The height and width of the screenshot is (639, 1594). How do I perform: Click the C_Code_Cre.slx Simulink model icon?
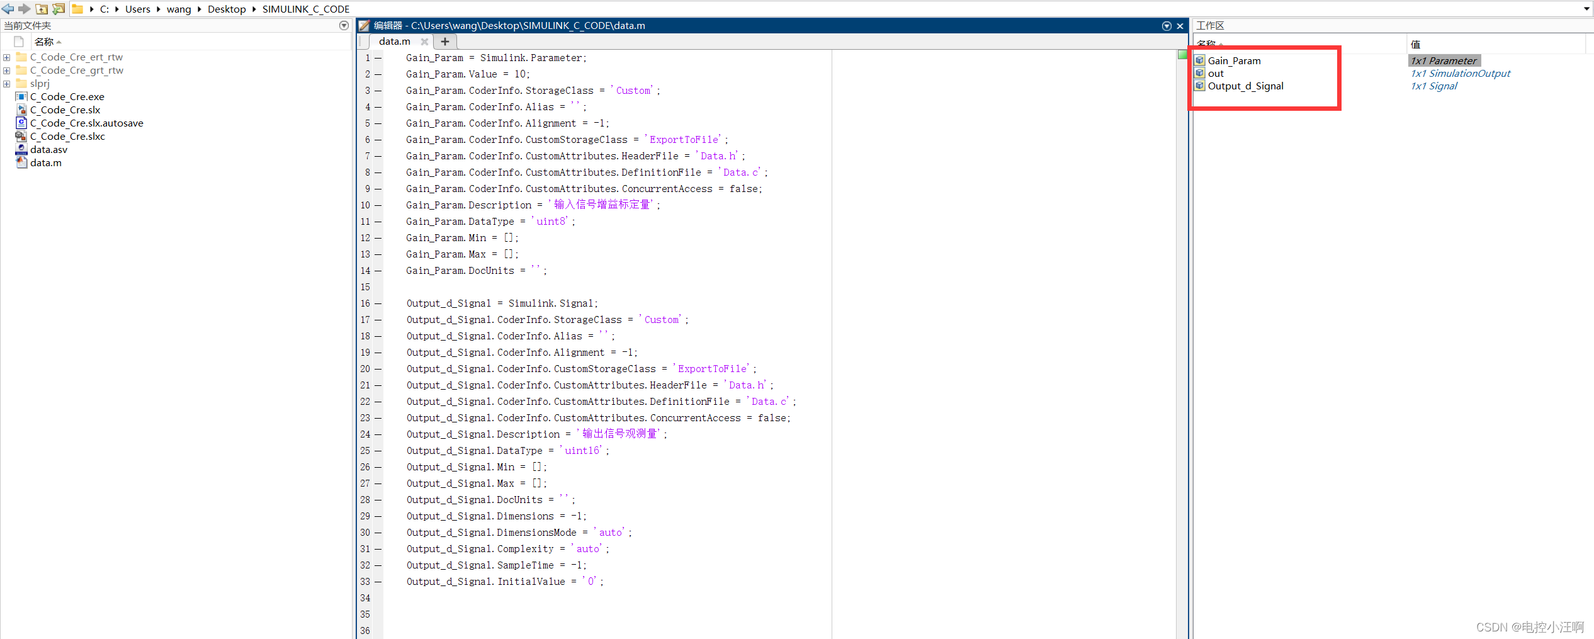[21, 110]
